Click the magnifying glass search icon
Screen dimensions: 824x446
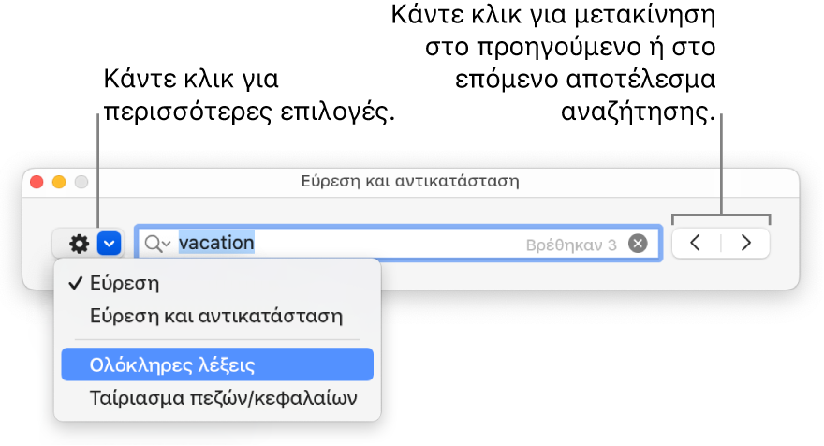pos(154,244)
